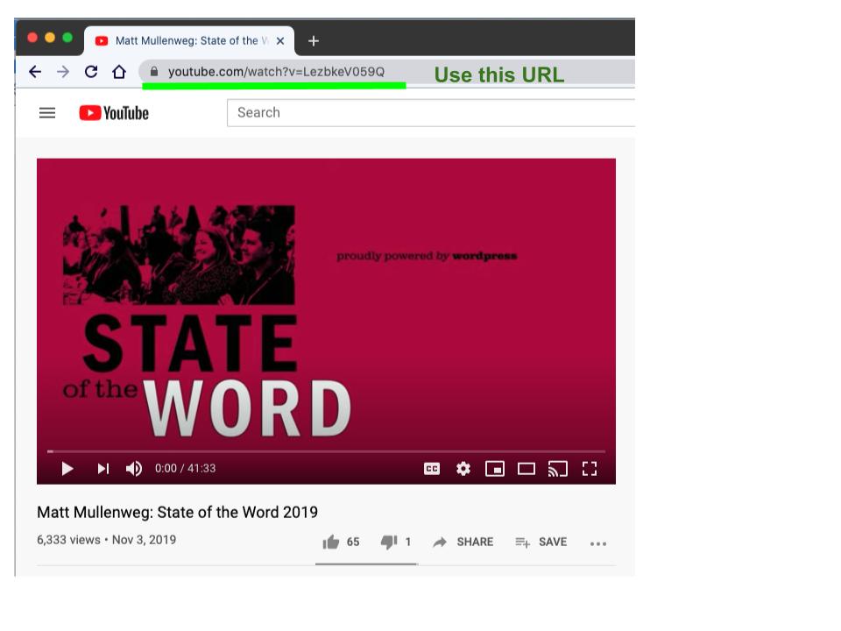Open more actions ellipsis menu

coord(598,543)
